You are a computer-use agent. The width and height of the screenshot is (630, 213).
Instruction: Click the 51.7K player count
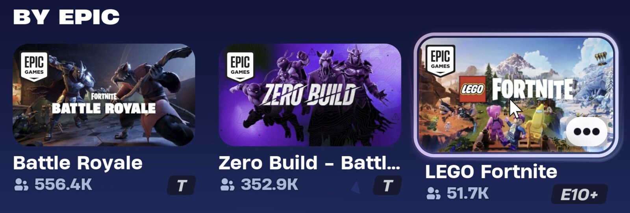tap(468, 193)
